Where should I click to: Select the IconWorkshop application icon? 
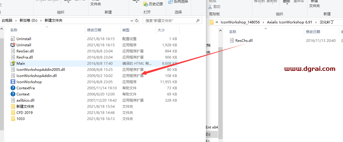[13, 82]
